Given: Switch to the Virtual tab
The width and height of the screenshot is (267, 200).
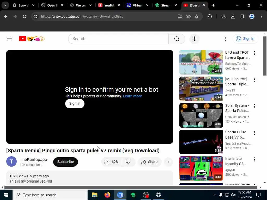Looking at the screenshot, I should click(137, 5).
